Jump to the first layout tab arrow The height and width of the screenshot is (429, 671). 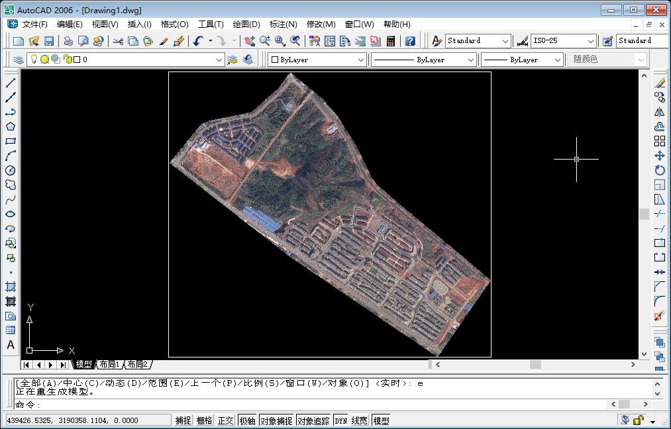(x=26, y=365)
